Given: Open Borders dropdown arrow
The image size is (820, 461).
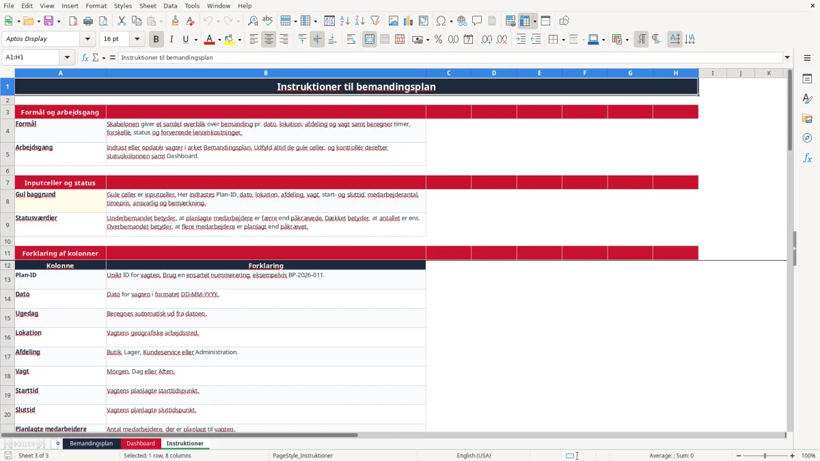Looking at the screenshot, I should click(563, 40).
